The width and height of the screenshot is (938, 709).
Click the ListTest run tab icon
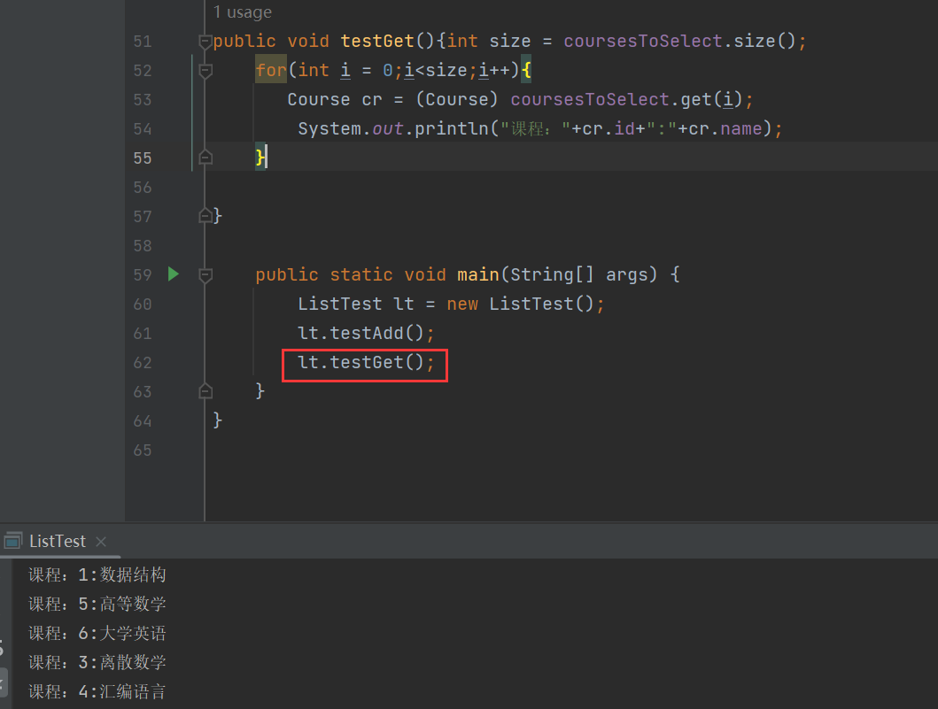coord(12,541)
